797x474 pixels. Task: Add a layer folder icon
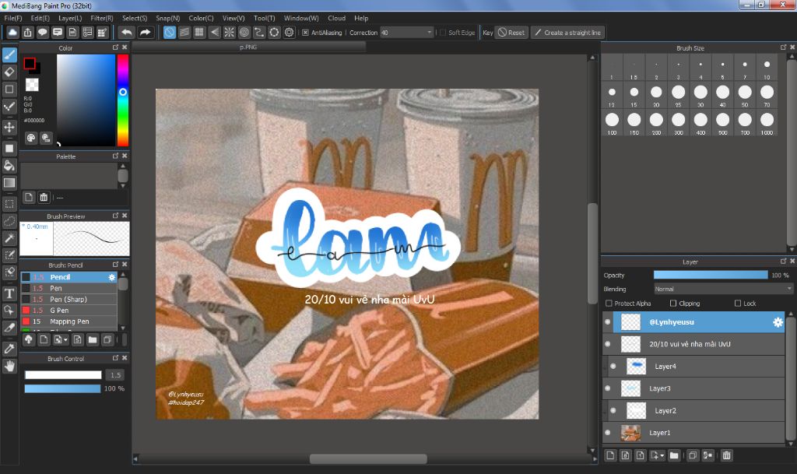tap(674, 455)
